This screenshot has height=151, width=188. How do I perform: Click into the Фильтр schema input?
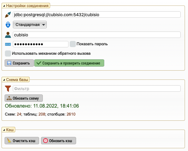(x=97, y=89)
